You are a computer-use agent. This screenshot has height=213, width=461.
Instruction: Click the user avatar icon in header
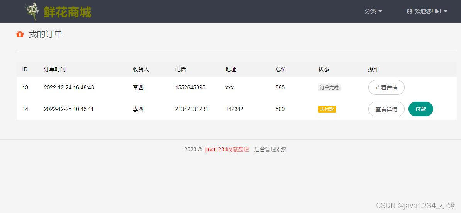409,11
